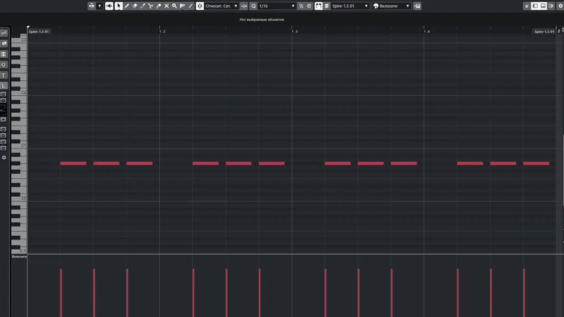Toggle Step/MIDI Input keyboard icon
The image size is (564, 317).
tap(417, 6)
